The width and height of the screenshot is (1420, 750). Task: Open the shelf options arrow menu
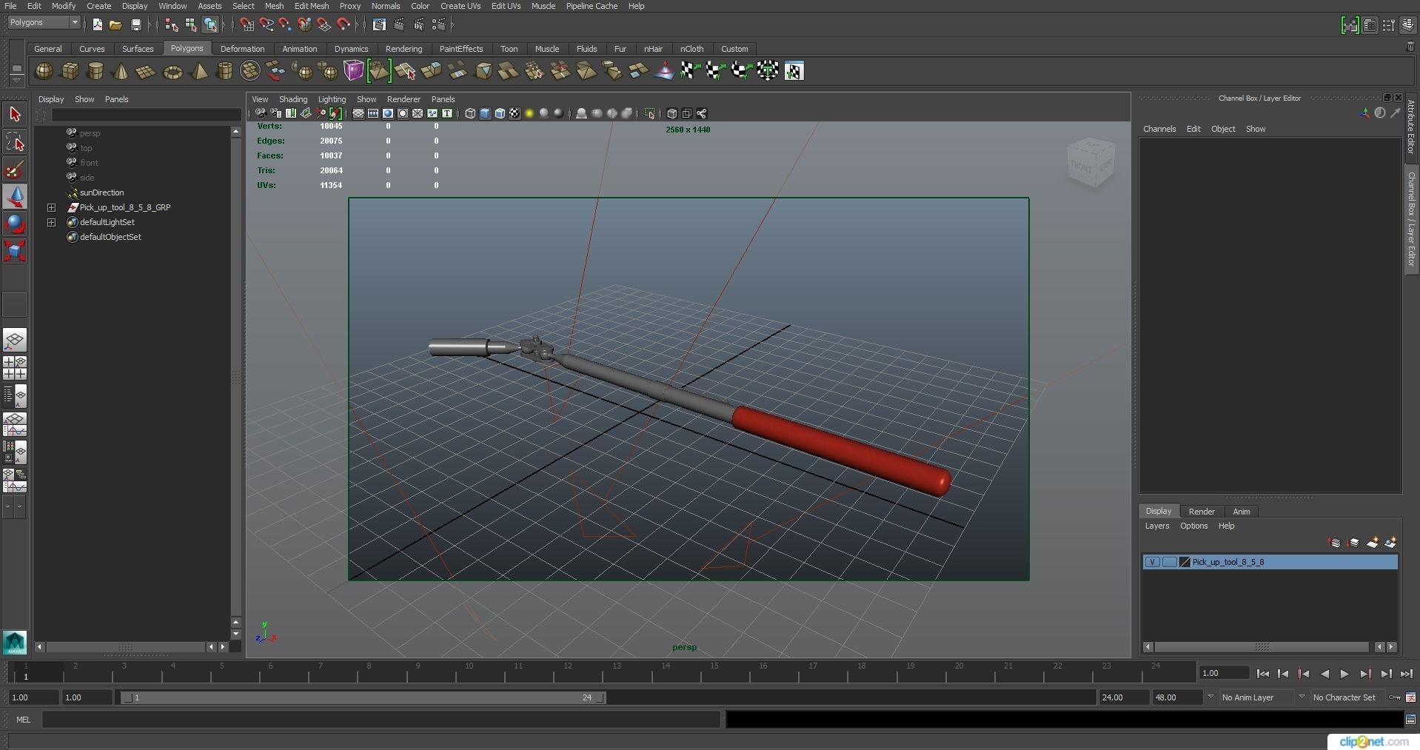pyautogui.click(x=16, y=79)
